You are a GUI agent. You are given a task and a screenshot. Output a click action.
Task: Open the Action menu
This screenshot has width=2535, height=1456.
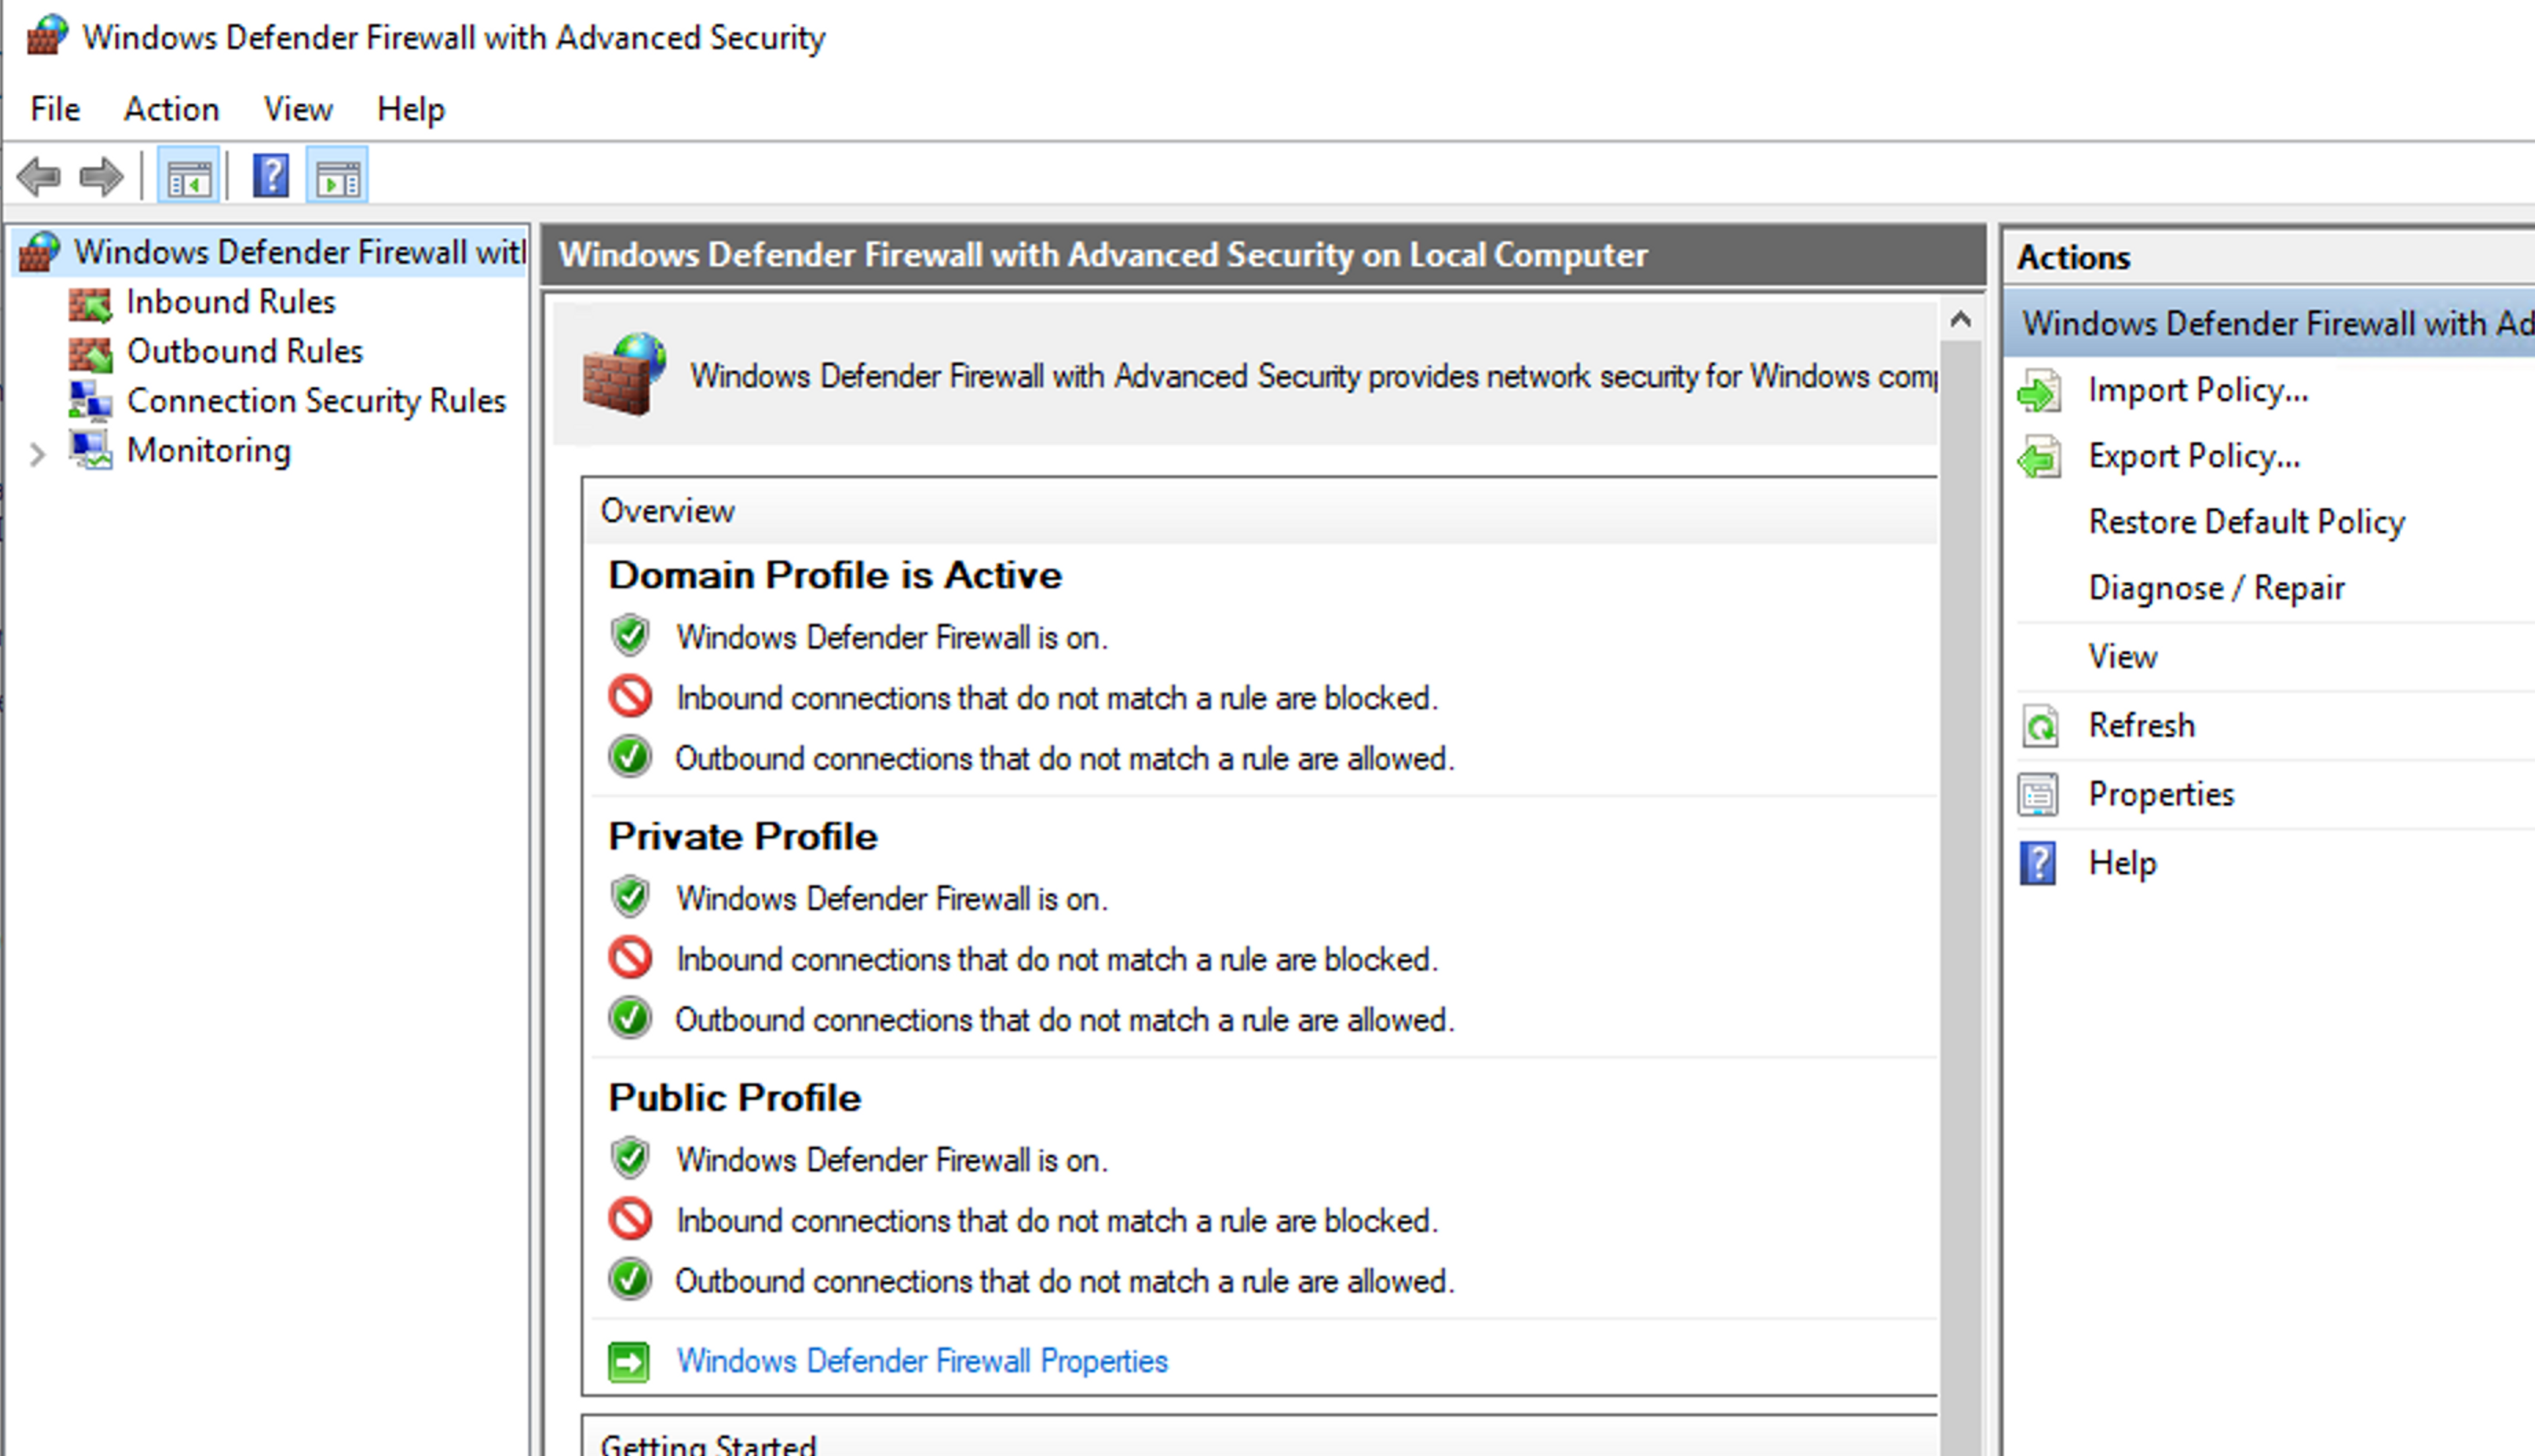[x=171, y=109]
